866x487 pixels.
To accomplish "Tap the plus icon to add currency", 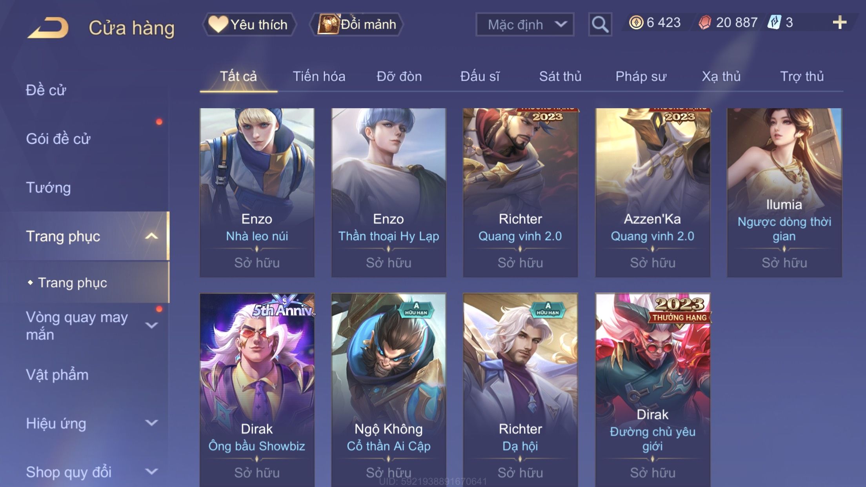I will point(839,23).
